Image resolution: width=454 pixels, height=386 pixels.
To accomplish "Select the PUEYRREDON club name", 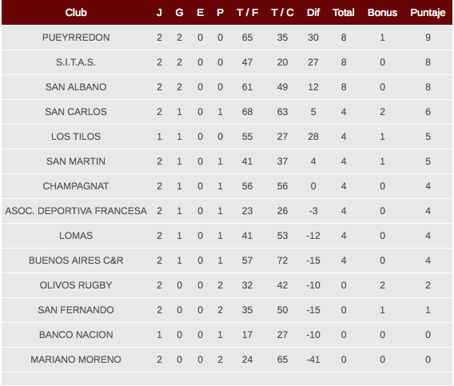I will [76, 38].
